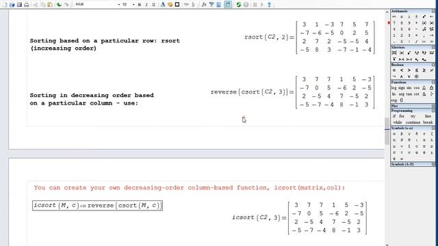Insert less-than operator from Boolean panel
Image resolution: width=438 pixels, height=246 pixels.
(402, 70)
